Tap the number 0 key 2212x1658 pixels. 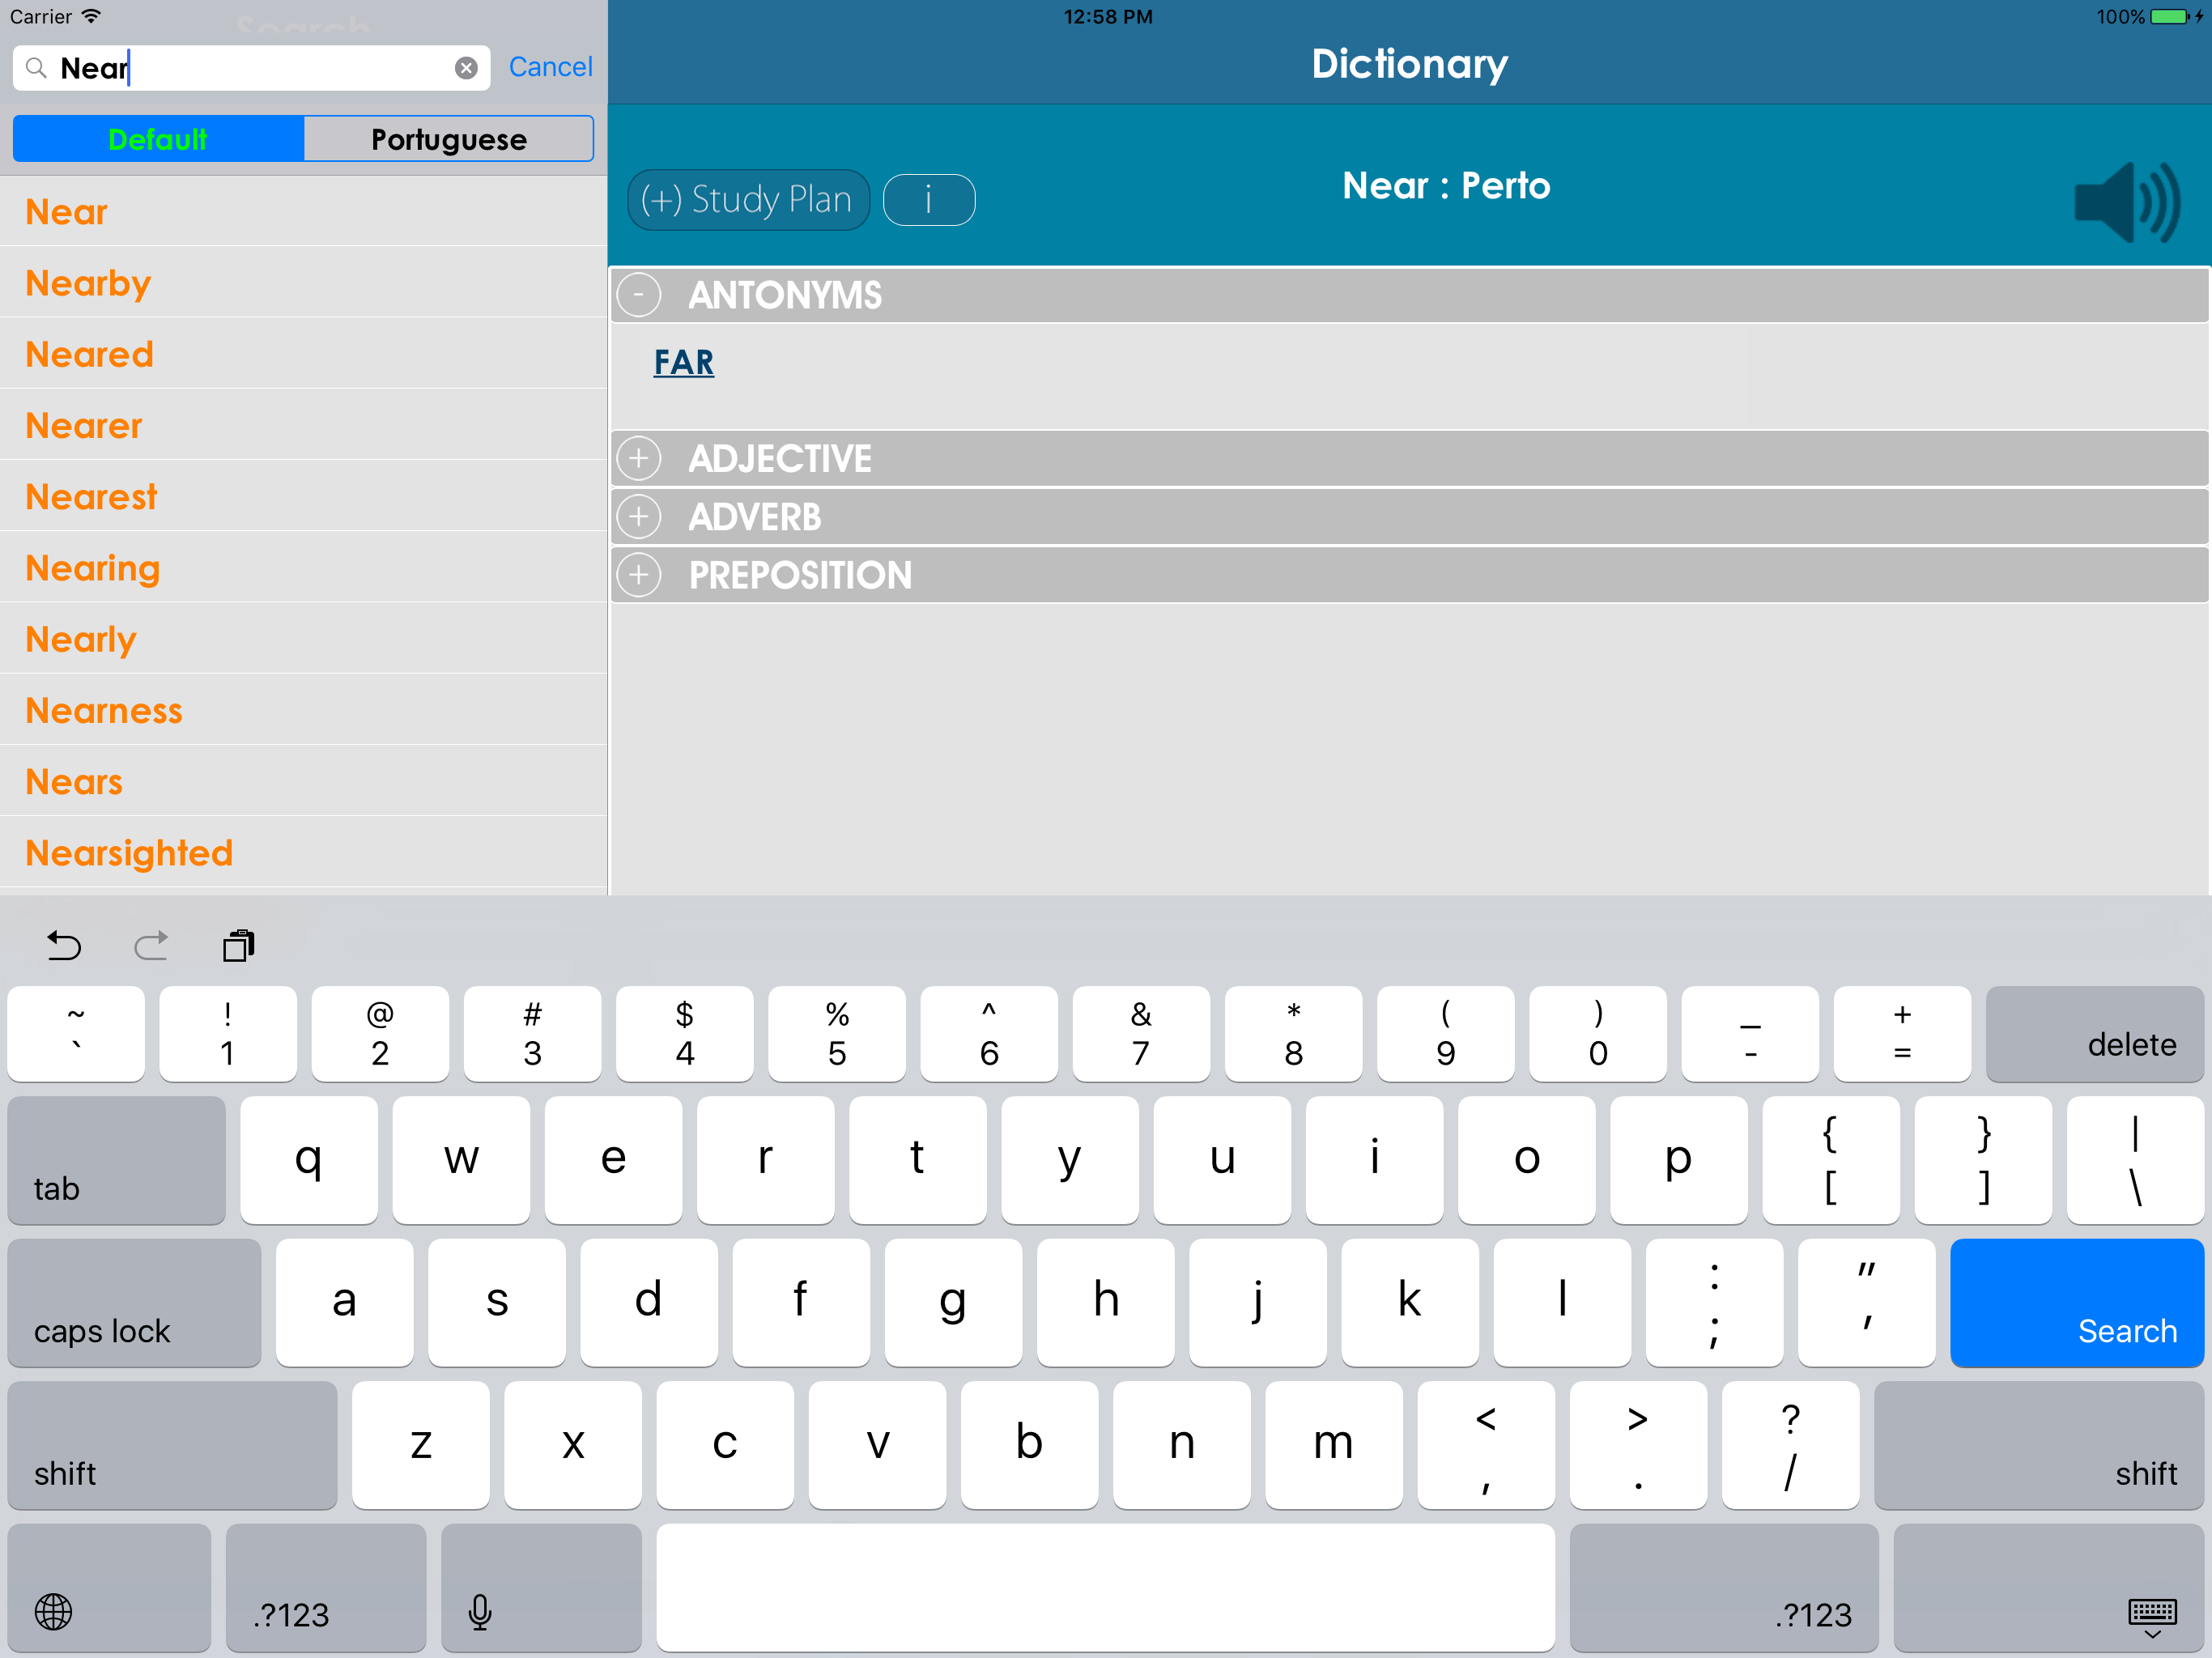pyautogui.click(x=1598, y=1034)
